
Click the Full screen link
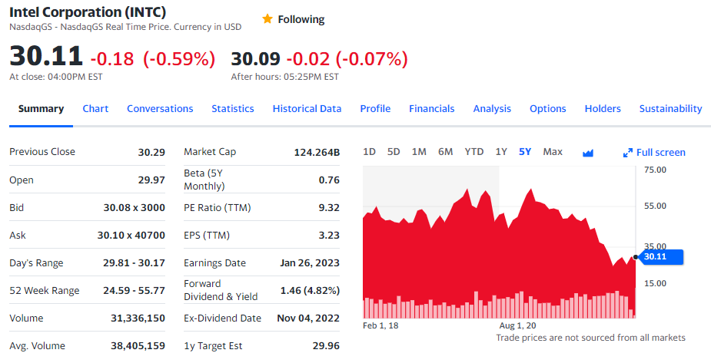click(x=661, y=153)
